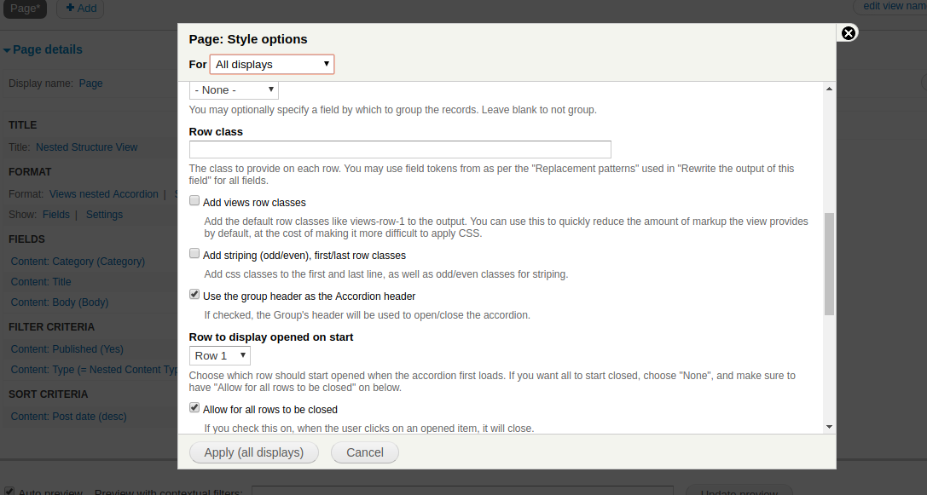927x495 pixels.
Task: Disable Allow for all rows to be closed
Action: (194, 406)
